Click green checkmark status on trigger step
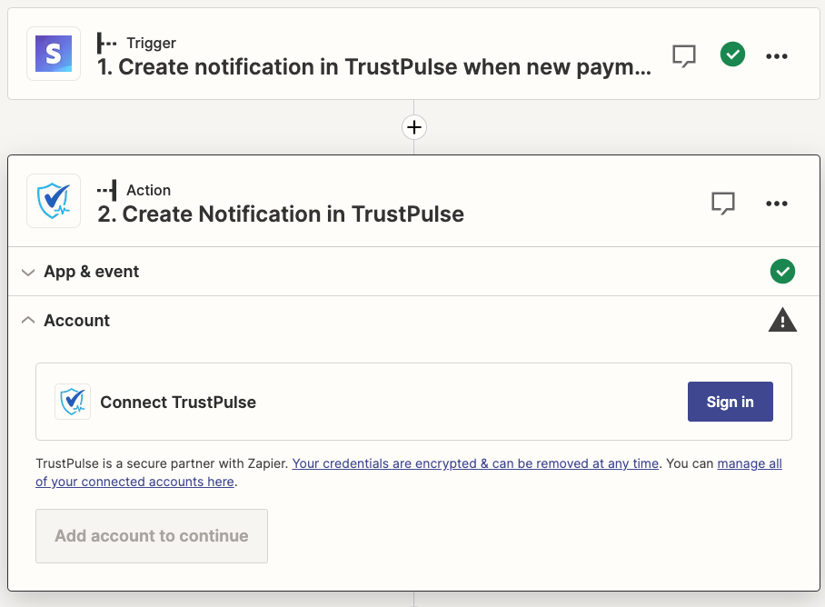This screenshot has height=607, width=825. click(x=732, y=55)
